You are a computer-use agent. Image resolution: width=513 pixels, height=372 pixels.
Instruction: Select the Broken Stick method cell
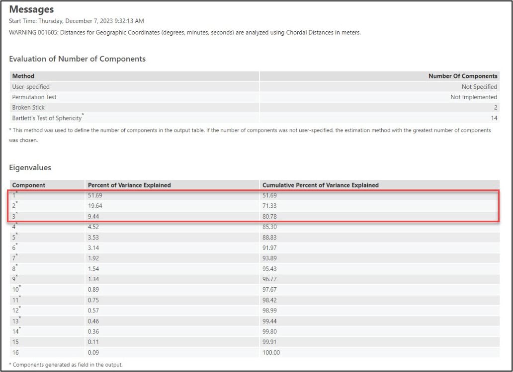(28, 108)
